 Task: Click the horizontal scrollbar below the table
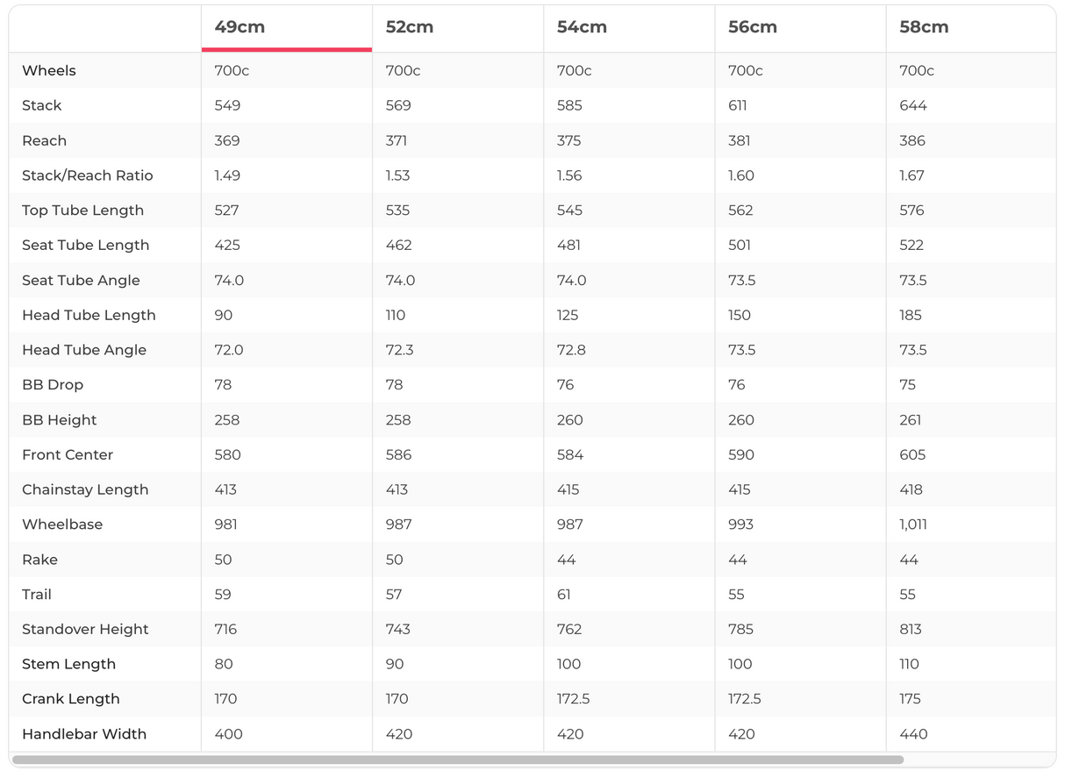[x=458, y=760]
